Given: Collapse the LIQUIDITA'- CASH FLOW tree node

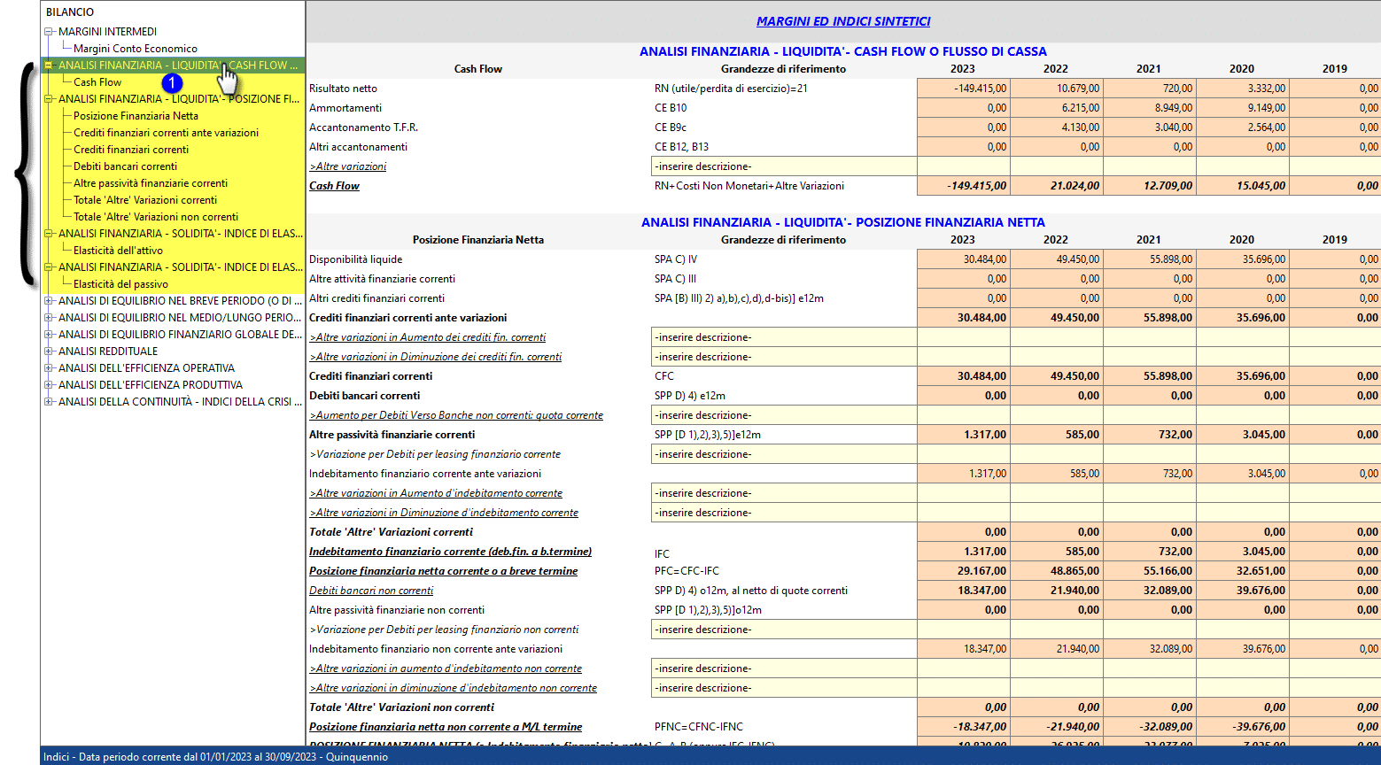Looking at the screenshot, I should [x=49, y=66].
